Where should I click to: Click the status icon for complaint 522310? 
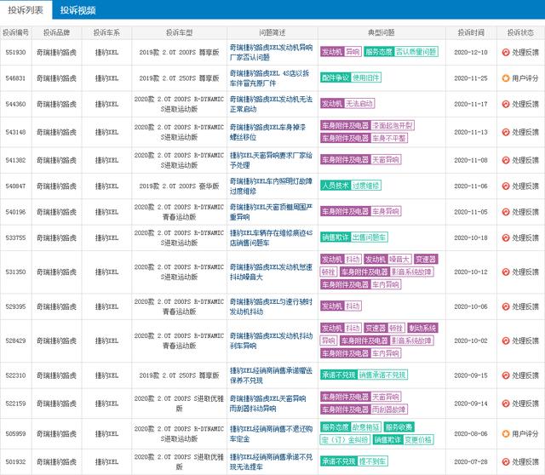coord(506,375)
